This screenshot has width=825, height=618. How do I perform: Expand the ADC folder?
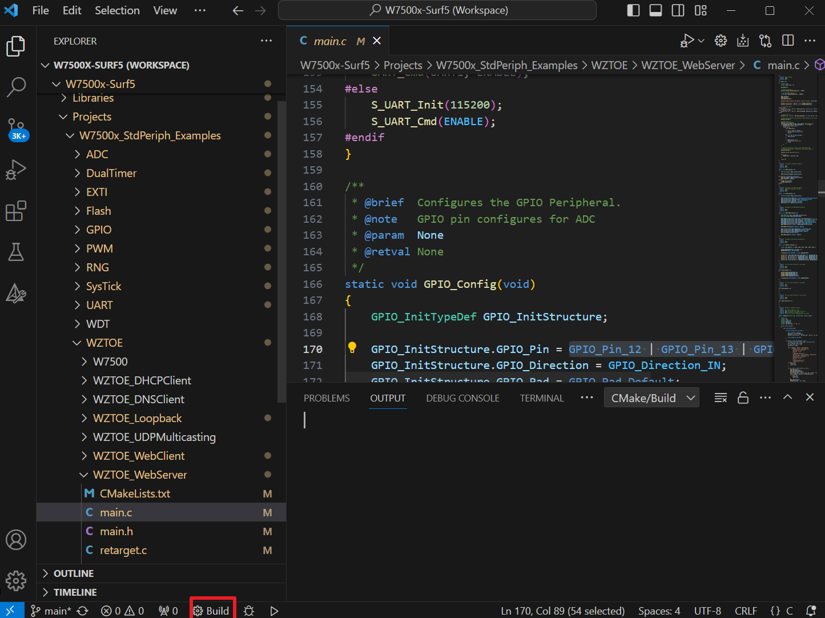161,154
